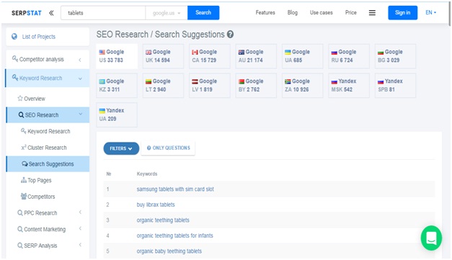Click the SERP Analysis magnifier icon
Screen dimensions: 452x260
click(x=20, y=246)
